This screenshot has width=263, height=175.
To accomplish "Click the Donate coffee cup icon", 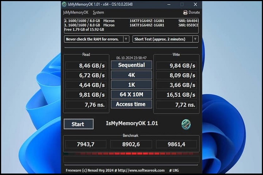I will click(x=185, y=12).
